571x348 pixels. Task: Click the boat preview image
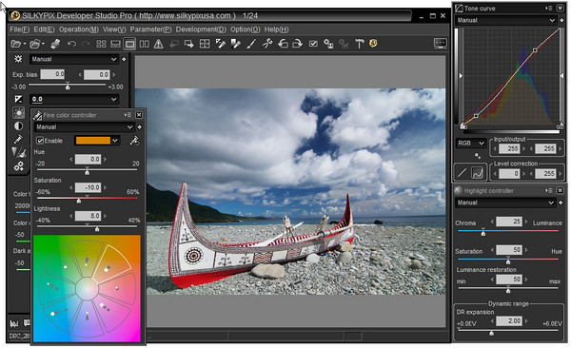[290, 191]
